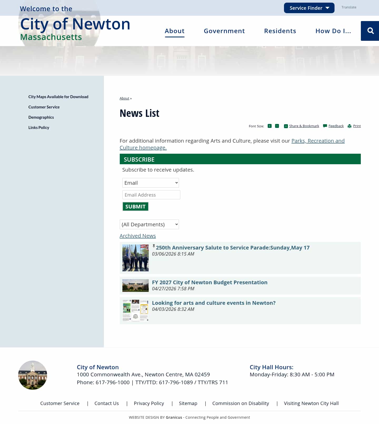Viewport: 379px width, 424px height.
Task: Open the Share & Bookmark link
Action: pos(304,126)
